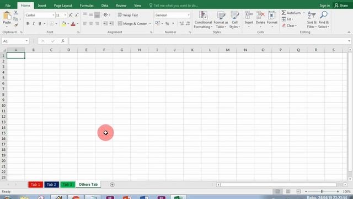Open the Formulas ribbon tab

[87, 6]
